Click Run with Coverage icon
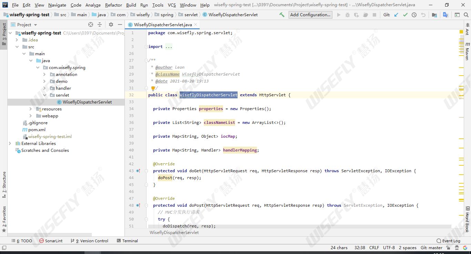 coord(357,15)
